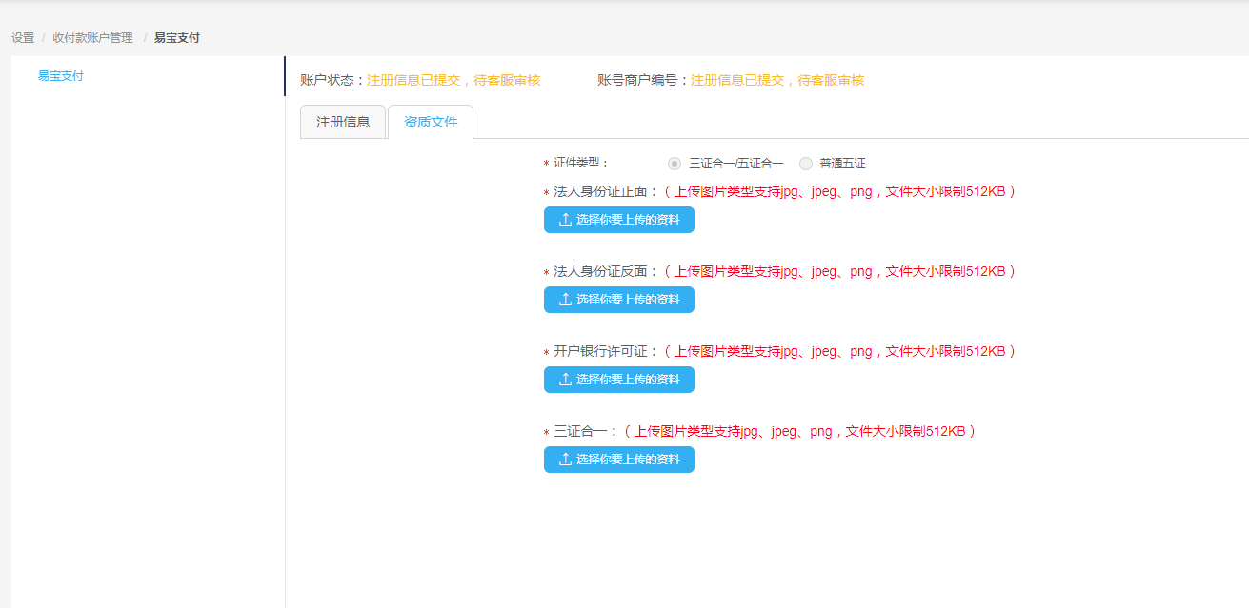Click the bold 易宝支付 breadcrumb item
Screen dimensions: 1249x608
coord(177,38)
